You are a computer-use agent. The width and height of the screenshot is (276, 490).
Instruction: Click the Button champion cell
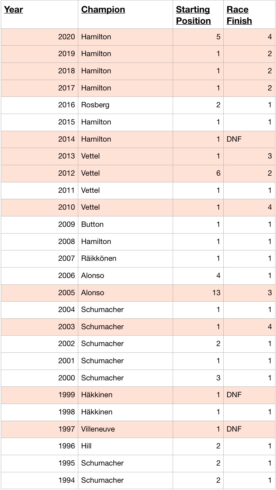click(x=92, y=224)
